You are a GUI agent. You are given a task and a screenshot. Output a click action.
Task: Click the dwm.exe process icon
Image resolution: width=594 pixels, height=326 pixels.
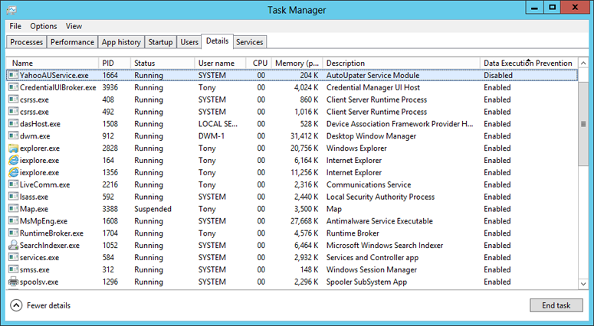click(x=13, y=135)
